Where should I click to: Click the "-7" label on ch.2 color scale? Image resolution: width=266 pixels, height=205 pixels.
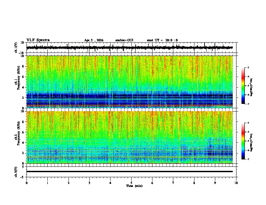(248, 159)
